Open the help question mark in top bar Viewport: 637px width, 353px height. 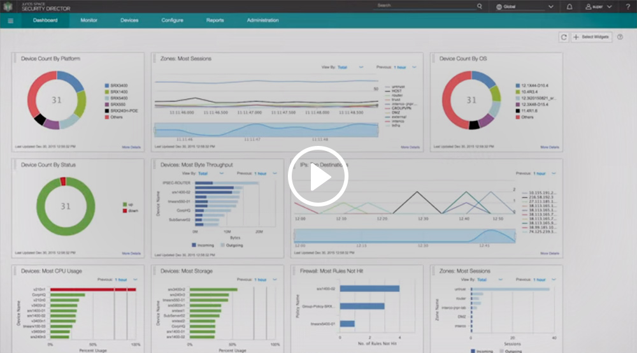[x=627, y=6]
